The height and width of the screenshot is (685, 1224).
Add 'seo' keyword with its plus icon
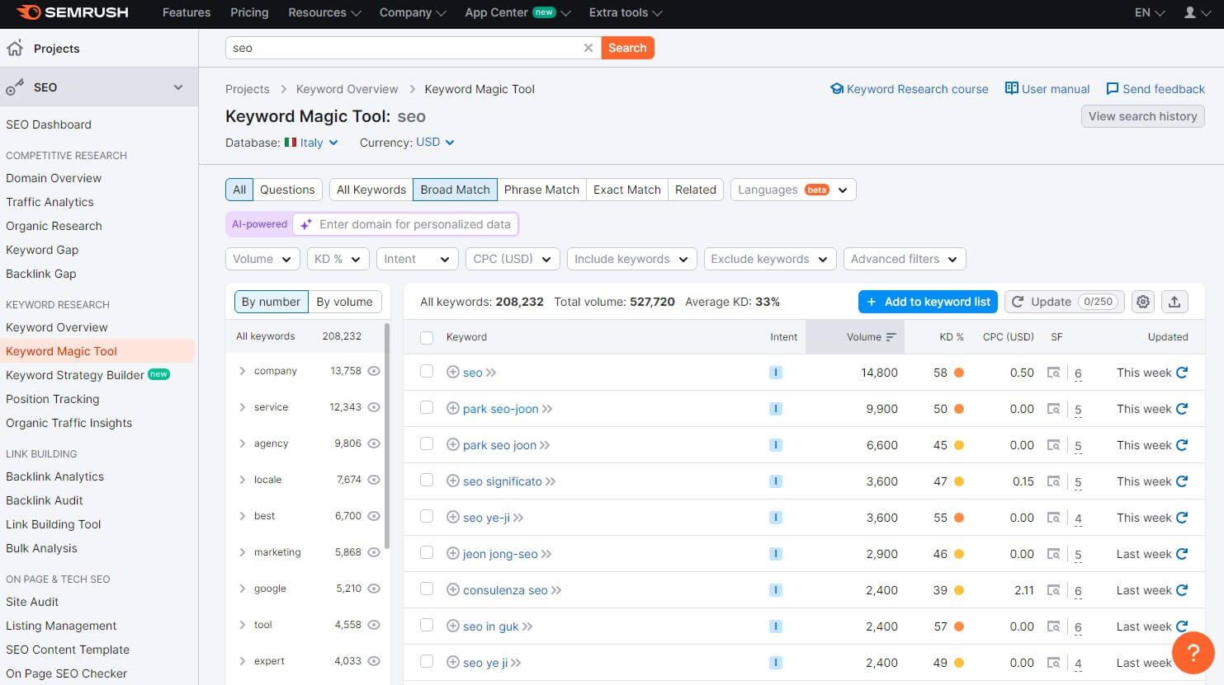tap(453, 373)
